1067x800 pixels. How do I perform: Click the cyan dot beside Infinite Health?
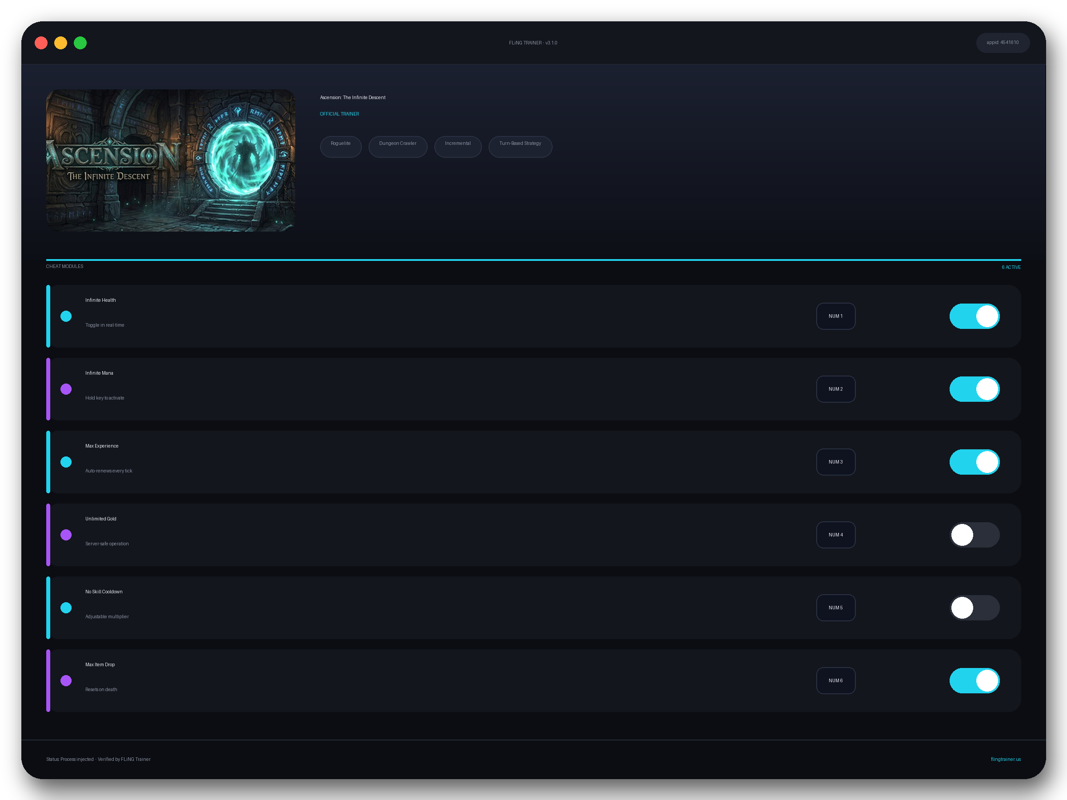tap(66, 316)
